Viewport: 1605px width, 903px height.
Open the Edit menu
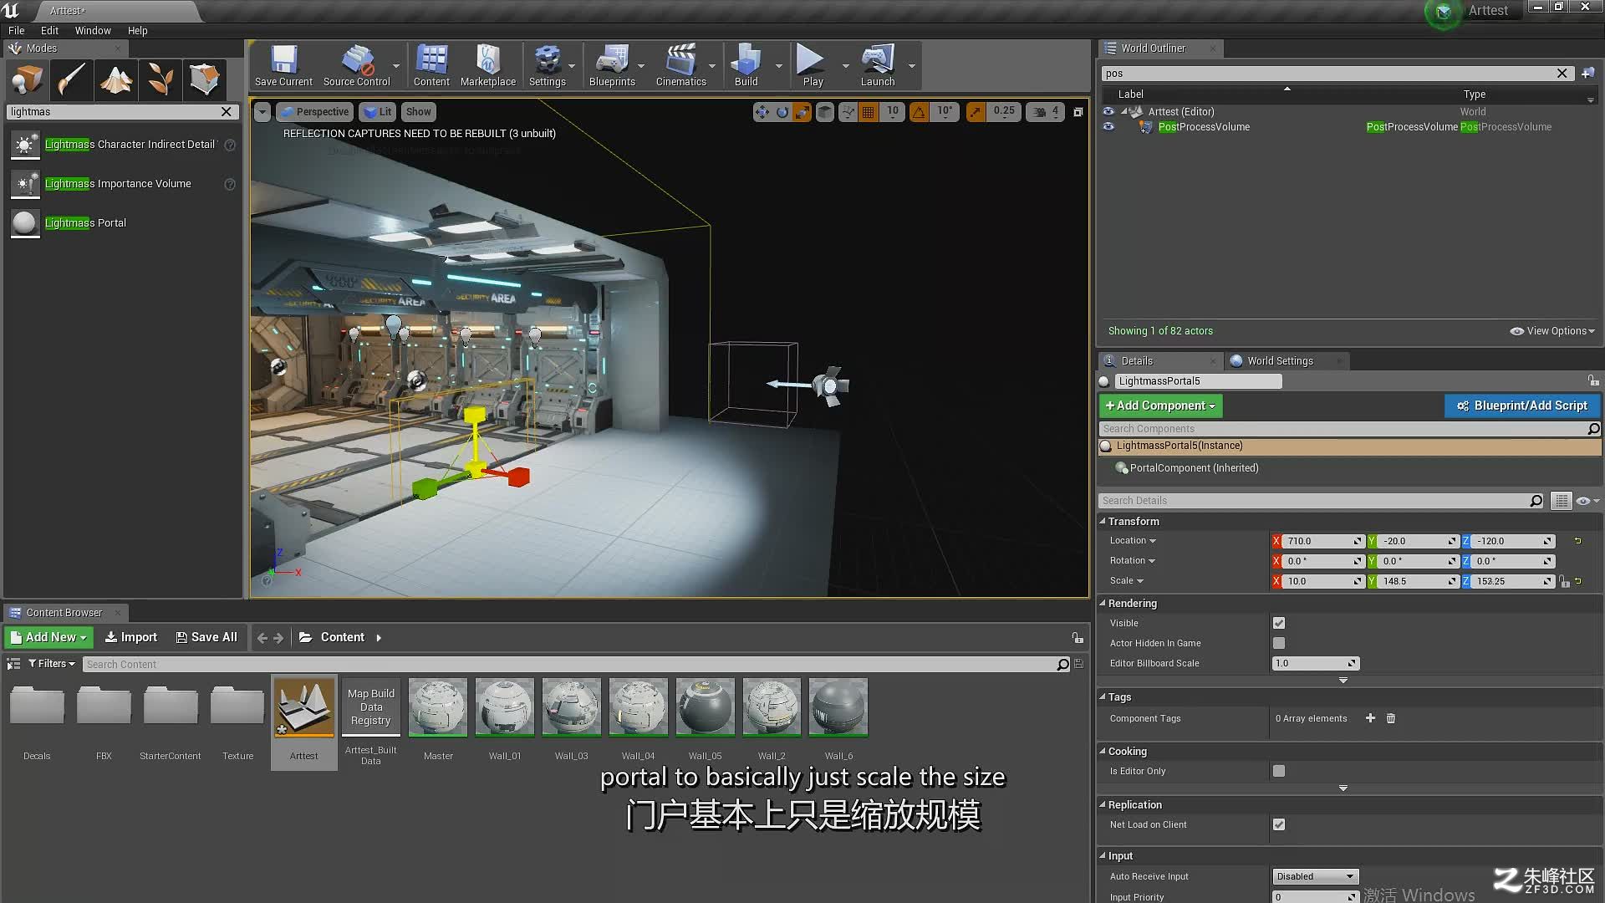[x=49, y=31]
